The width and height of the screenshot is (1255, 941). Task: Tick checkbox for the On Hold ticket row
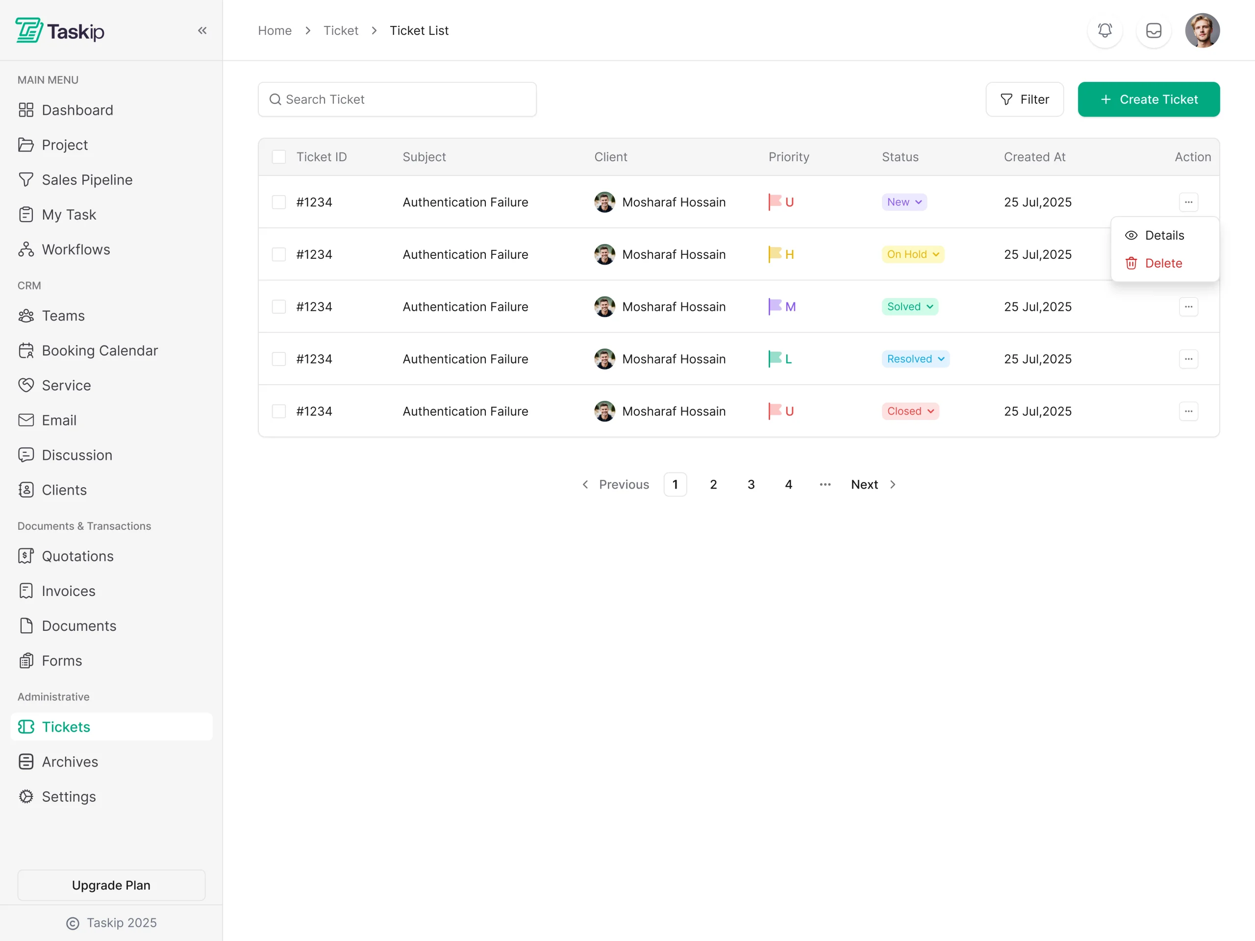(x=278, y=255)
